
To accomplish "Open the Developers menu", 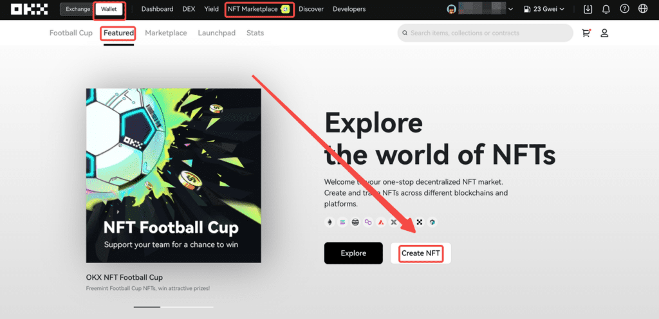I will click(349, 9).
